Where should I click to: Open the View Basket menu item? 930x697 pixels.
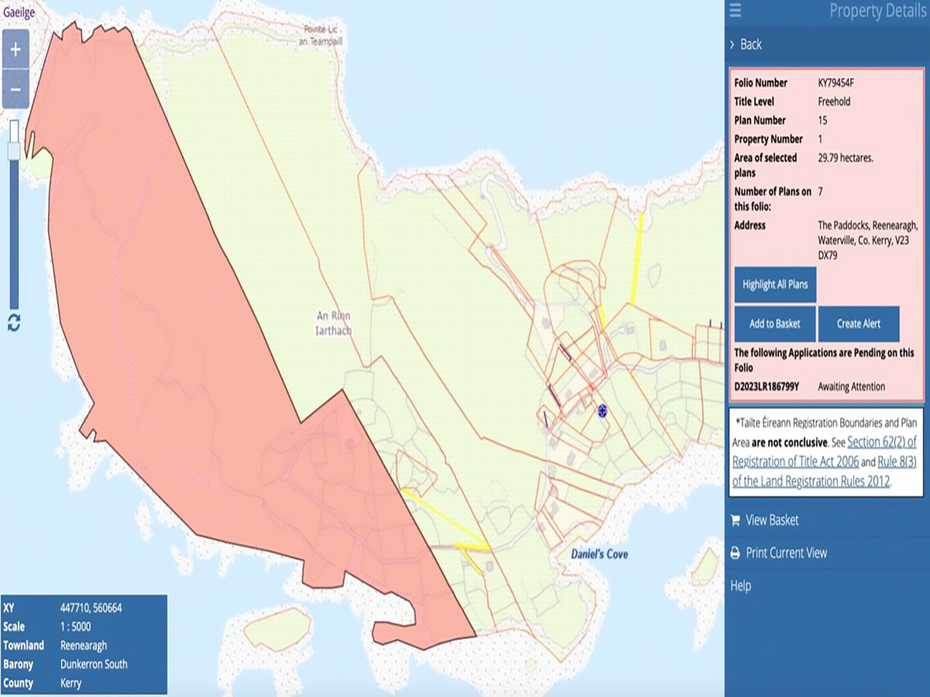(x=772, y=520)
